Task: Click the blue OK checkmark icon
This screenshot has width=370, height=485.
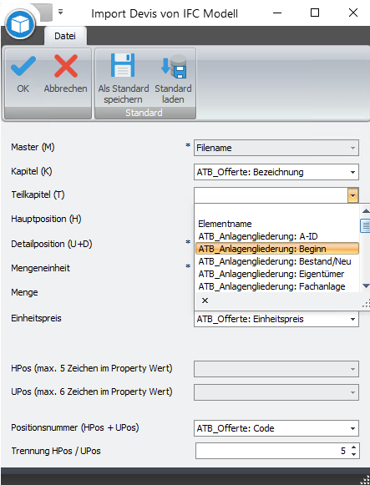Action: 23,66
